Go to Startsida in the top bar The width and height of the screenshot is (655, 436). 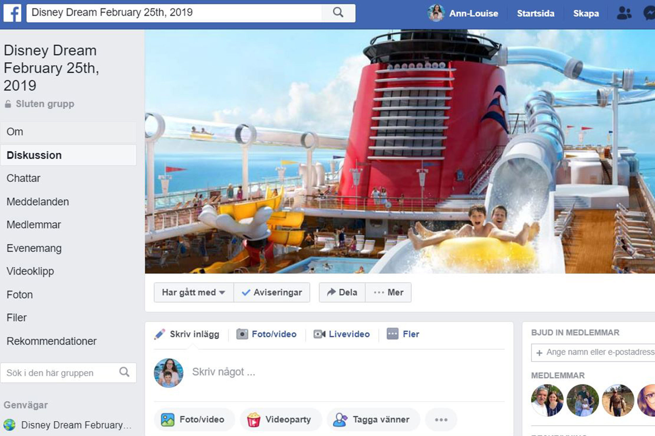(x=536, y=13)
